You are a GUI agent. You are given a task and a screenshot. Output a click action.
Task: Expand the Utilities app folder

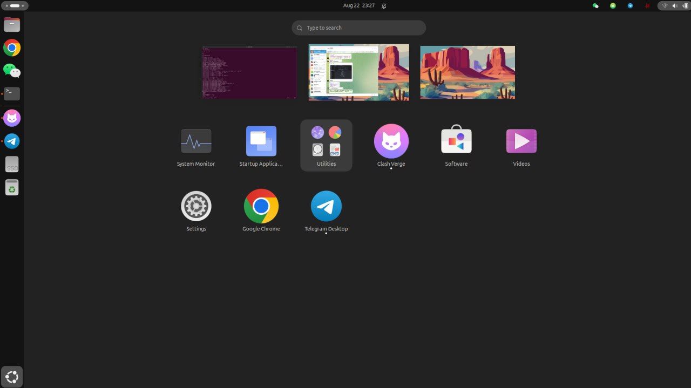pyautogui.click(x=326, y=145)
